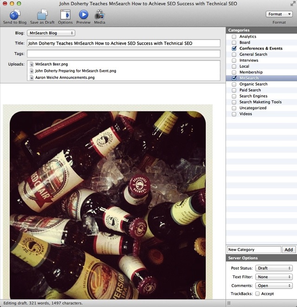Click the Add category button
The height and width of the screenshot is (307, 297).
289,249
